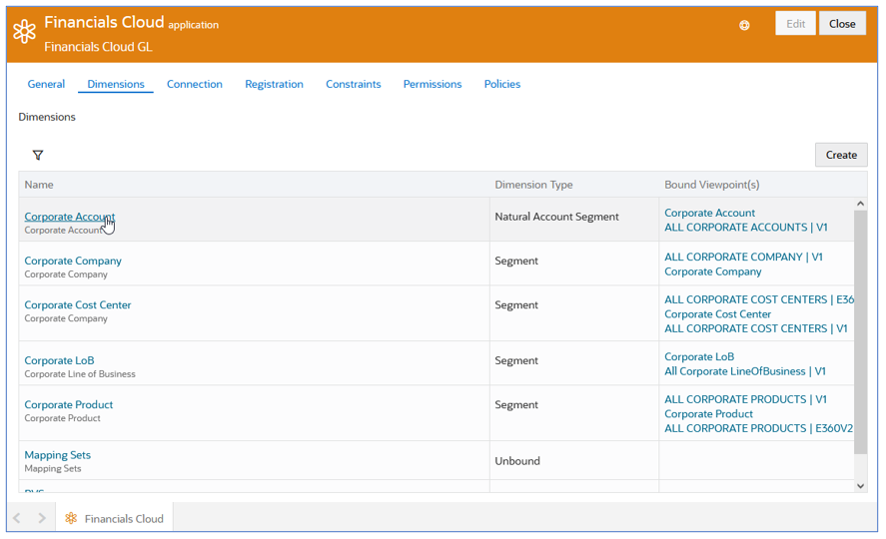Click Financials Cloud GL subtitle

98,47
